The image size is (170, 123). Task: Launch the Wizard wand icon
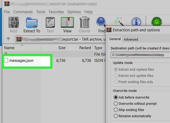119,21
